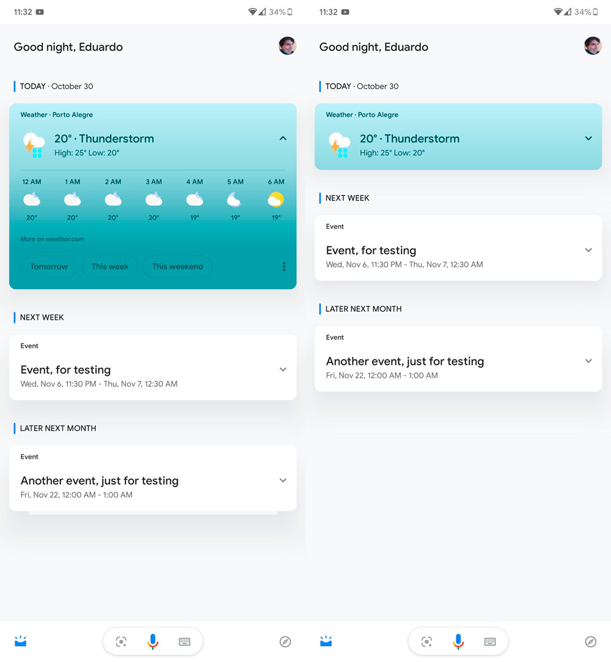
Task: Tap the Google Lens icon on left screen
Action: [121, 641]
